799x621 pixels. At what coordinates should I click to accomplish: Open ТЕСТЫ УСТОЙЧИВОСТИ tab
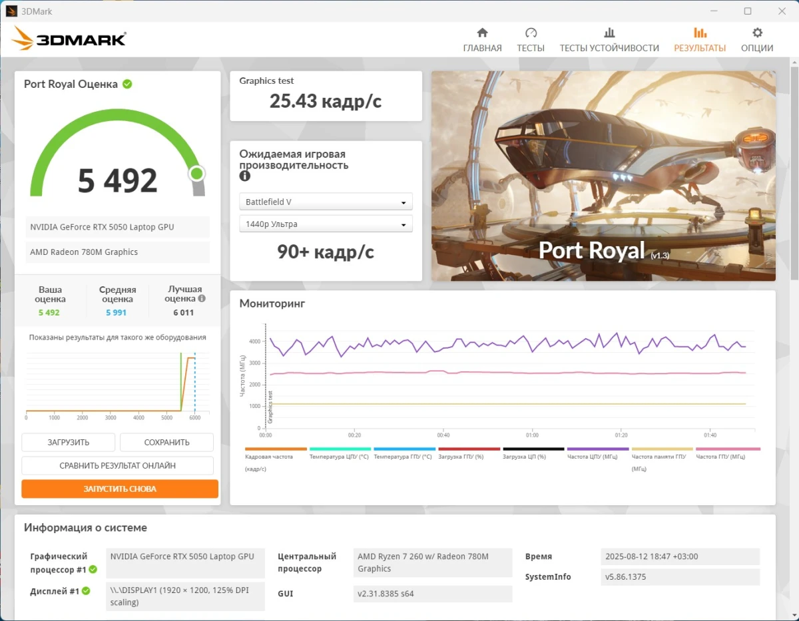[x=609, y=41]
